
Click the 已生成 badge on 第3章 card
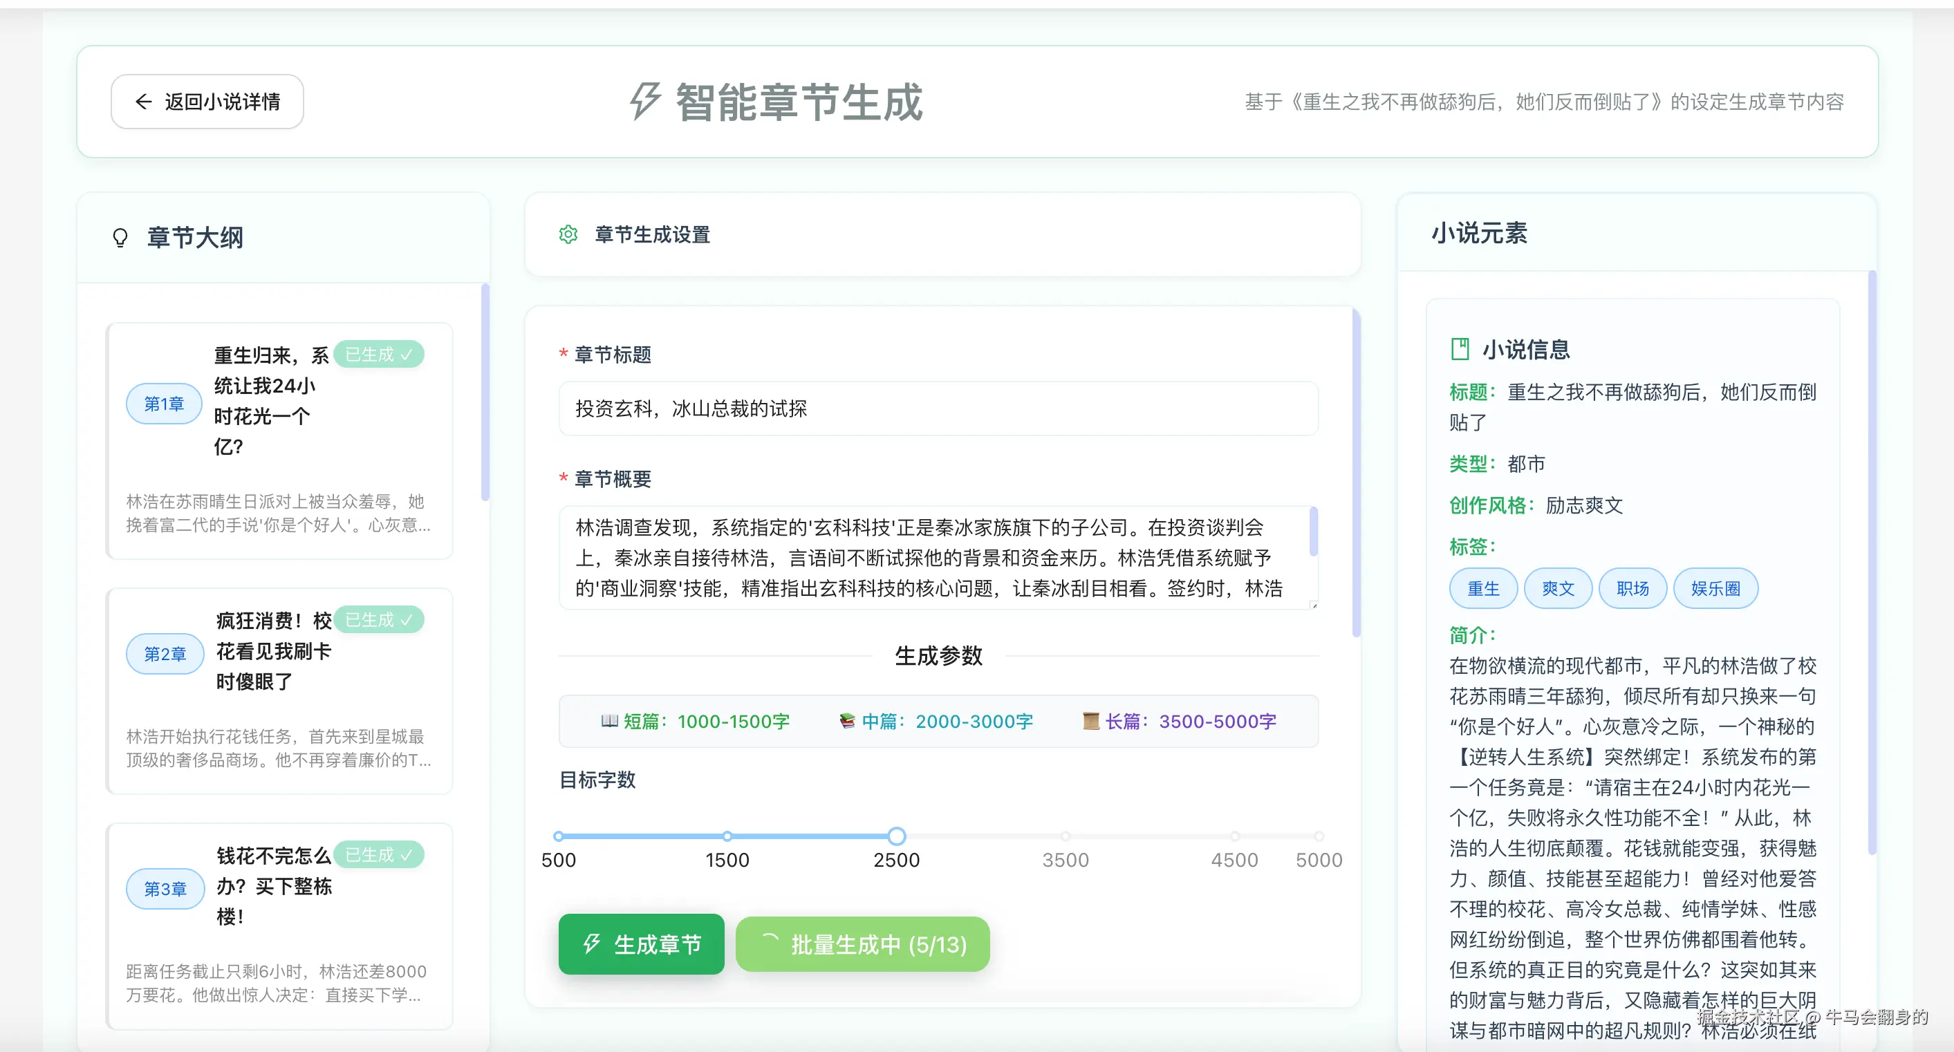[378, 854]
